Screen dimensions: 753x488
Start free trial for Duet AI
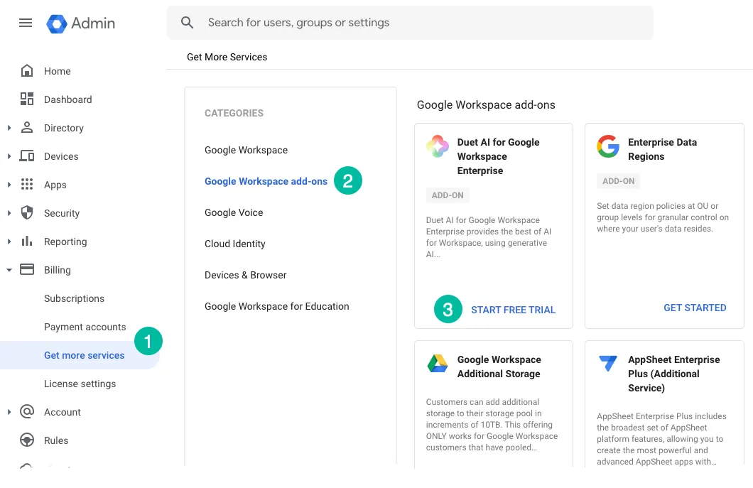[x=513, y=310]
